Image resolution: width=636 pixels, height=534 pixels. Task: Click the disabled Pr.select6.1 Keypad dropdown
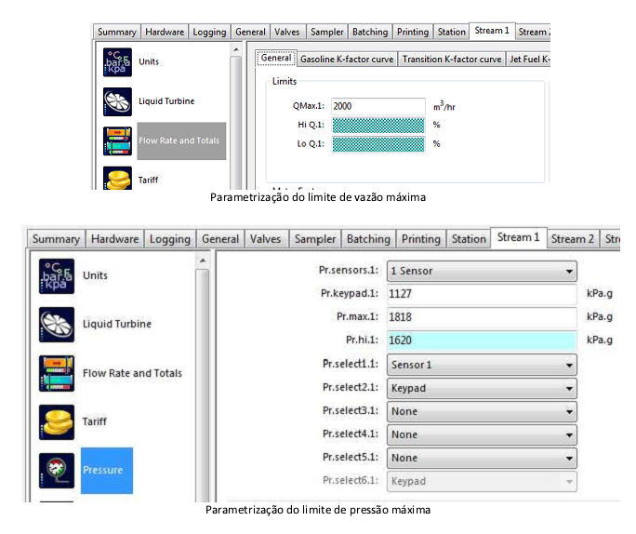tap(482, 481)
